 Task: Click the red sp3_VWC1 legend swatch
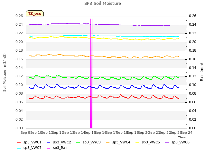[19, 142]
